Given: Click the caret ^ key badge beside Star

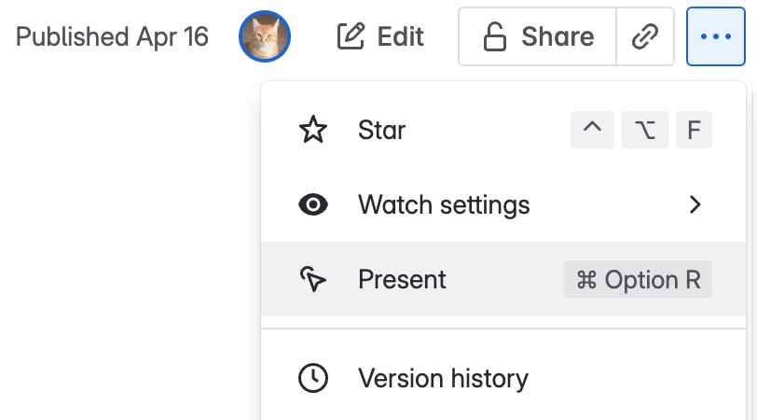Looking at the screenshot, I should click(x=592, y=130).
